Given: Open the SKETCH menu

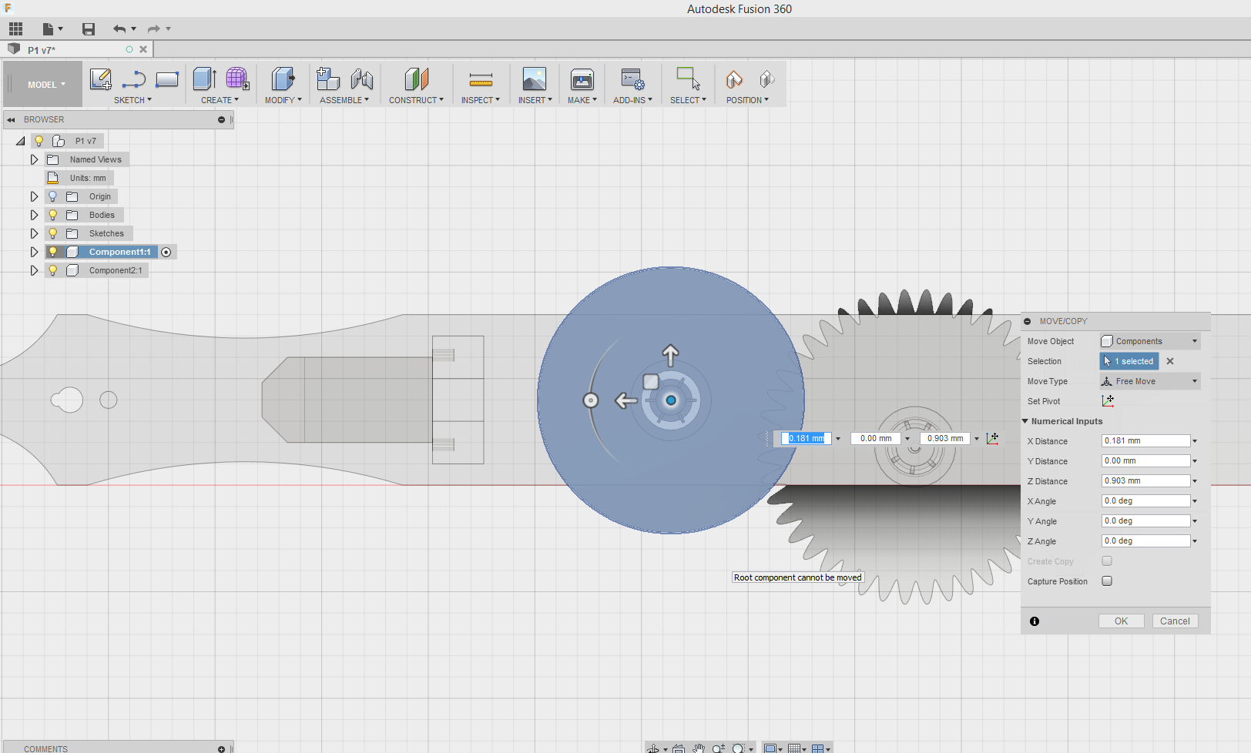Looking at the screenshot, I should pos(132,100).
